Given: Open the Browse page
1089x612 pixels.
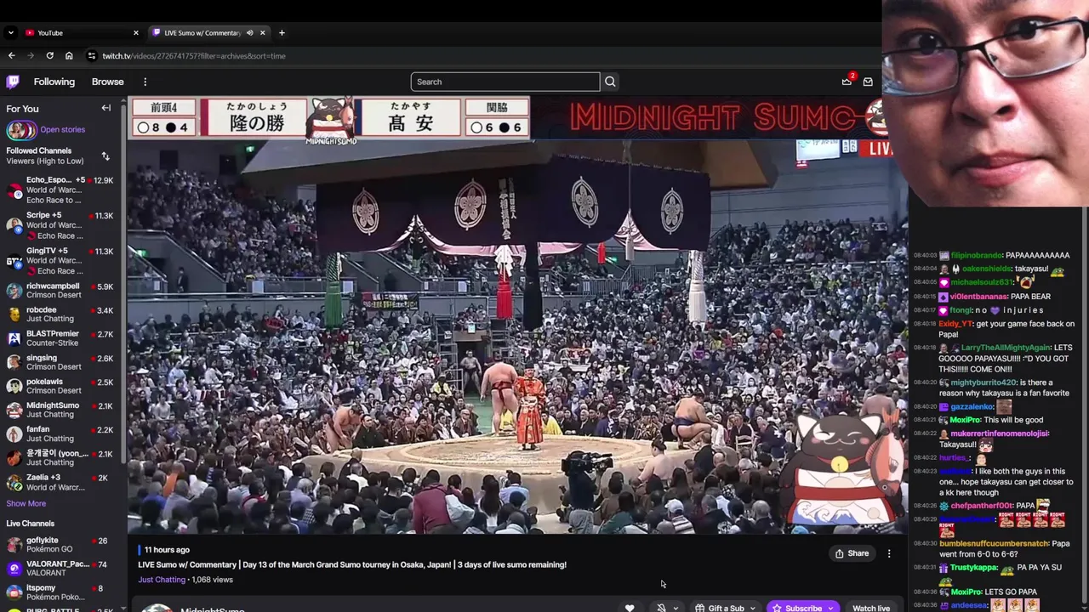Looking at the screenshot, I should point(108,82).
